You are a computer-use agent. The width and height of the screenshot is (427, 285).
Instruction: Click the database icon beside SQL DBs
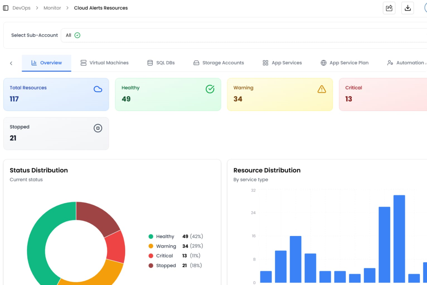tap(150, 62)
